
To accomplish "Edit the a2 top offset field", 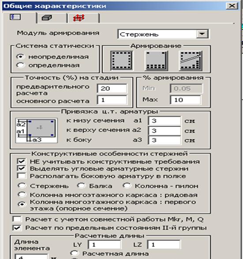I will (x=164, y=131).
